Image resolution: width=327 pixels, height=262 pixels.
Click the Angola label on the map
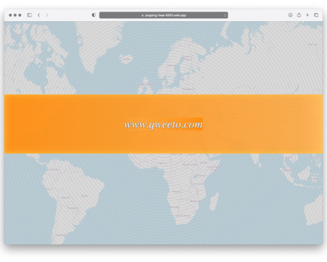[x=176, y=192]
